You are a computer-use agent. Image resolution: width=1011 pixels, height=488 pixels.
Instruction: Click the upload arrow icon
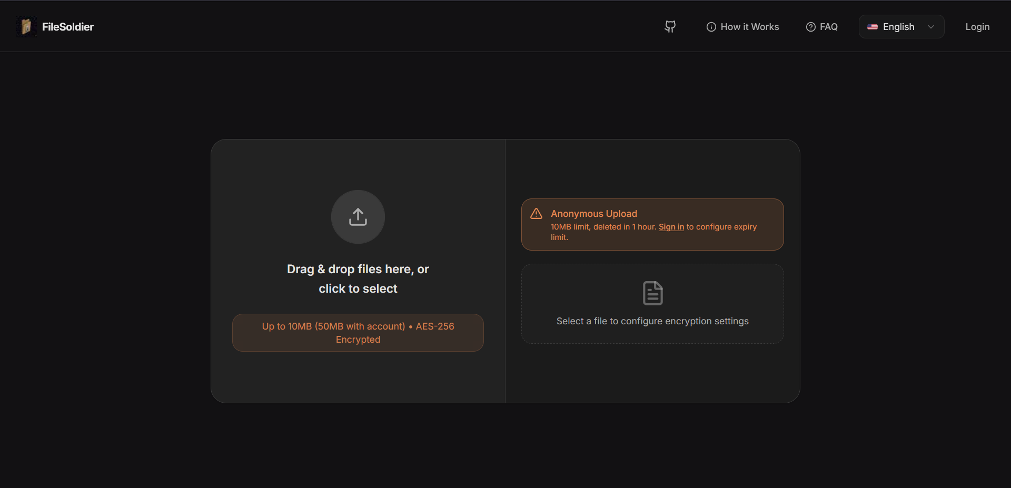(x=358, y=217)
